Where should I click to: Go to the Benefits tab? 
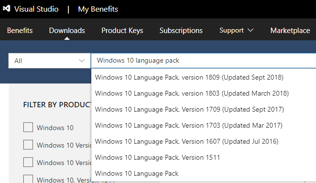click(20, 31)
